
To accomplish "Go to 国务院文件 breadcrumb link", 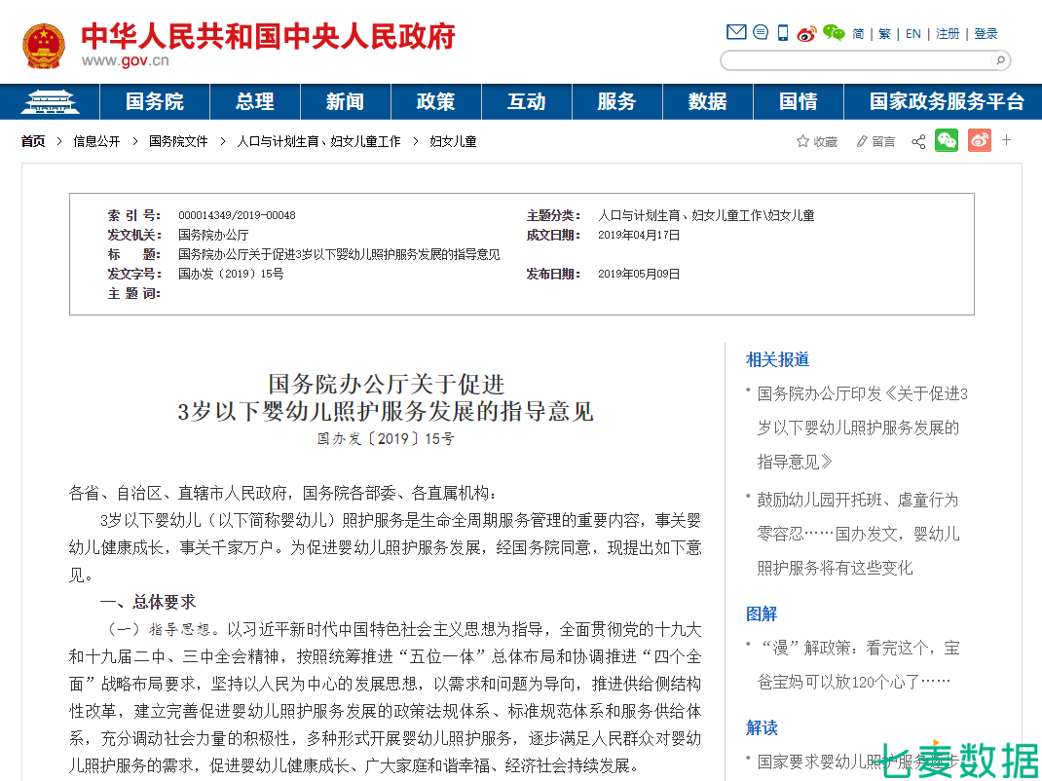I will 178,141.
